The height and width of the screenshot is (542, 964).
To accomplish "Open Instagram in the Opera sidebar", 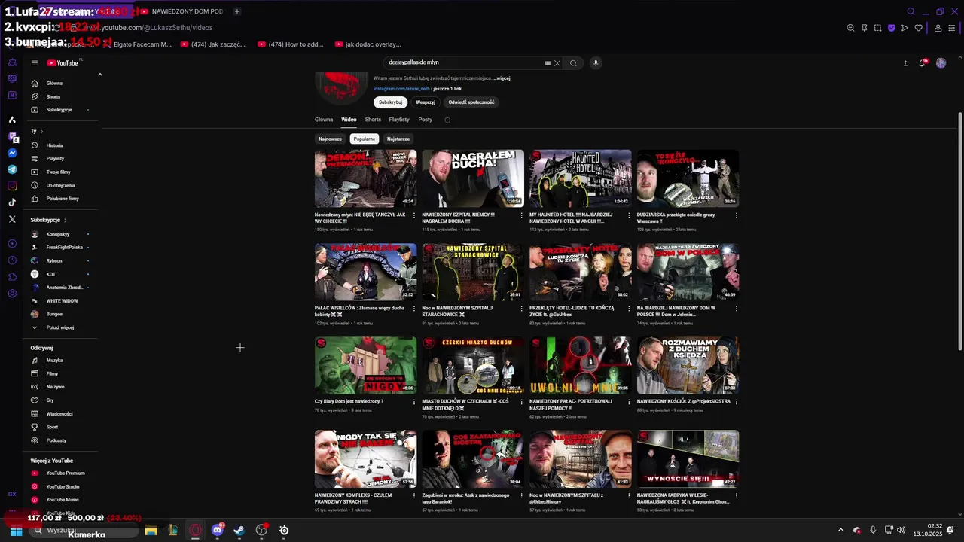I will tap(12, 186).
